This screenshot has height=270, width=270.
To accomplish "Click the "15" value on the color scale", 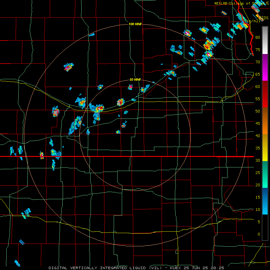I will click(x=258, y=197).
